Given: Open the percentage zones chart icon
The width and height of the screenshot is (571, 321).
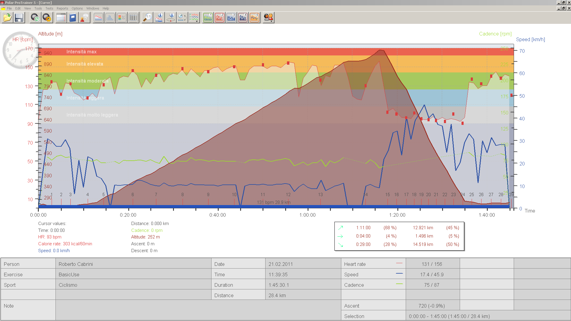Looking at the screenshot, I should click(x=121, y=18).
